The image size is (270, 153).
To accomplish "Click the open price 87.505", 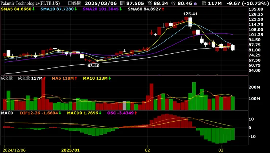I will 135,3.
